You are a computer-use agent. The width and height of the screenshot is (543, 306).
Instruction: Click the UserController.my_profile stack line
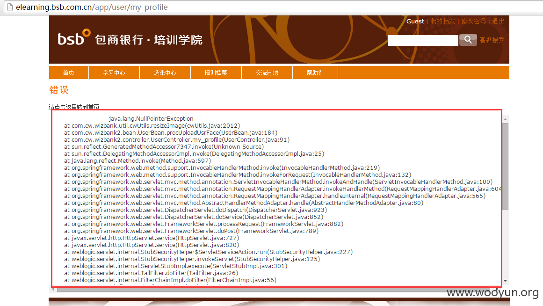point(177,139)
